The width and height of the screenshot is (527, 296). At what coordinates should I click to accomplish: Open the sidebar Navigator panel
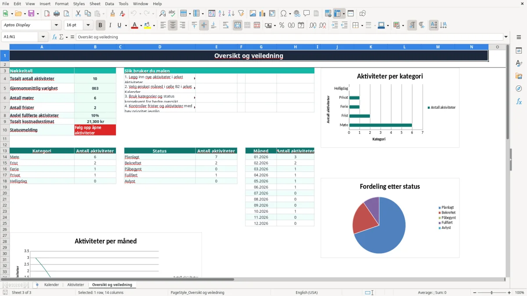point(519,89)
